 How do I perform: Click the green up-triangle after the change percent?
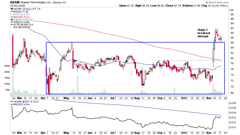tap(227, 6)
